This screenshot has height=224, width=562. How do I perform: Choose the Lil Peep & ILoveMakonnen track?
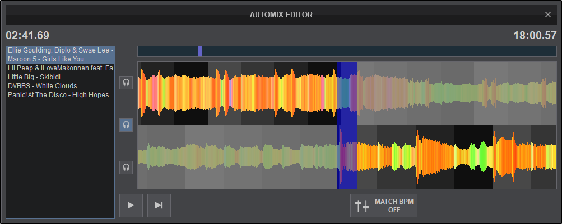tap(61, 68)
